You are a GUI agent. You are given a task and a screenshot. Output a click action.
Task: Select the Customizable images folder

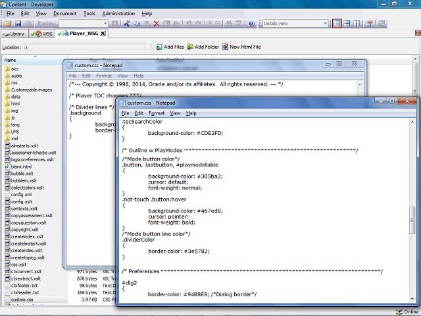(28, 90)
